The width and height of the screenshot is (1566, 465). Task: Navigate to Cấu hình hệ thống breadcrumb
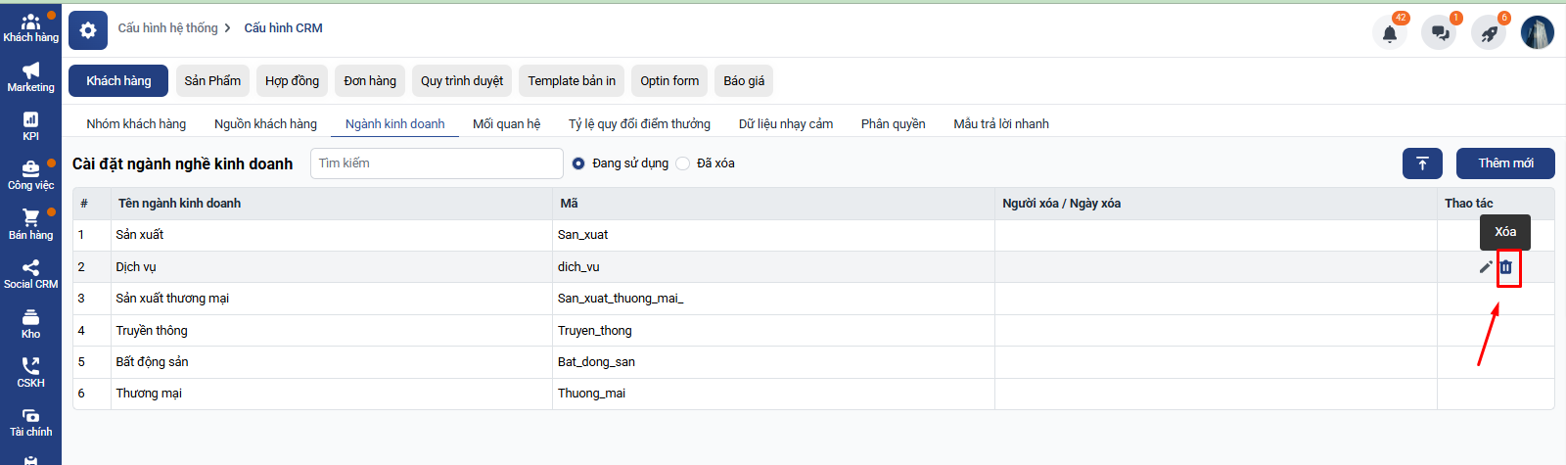[x=167, y=28]
